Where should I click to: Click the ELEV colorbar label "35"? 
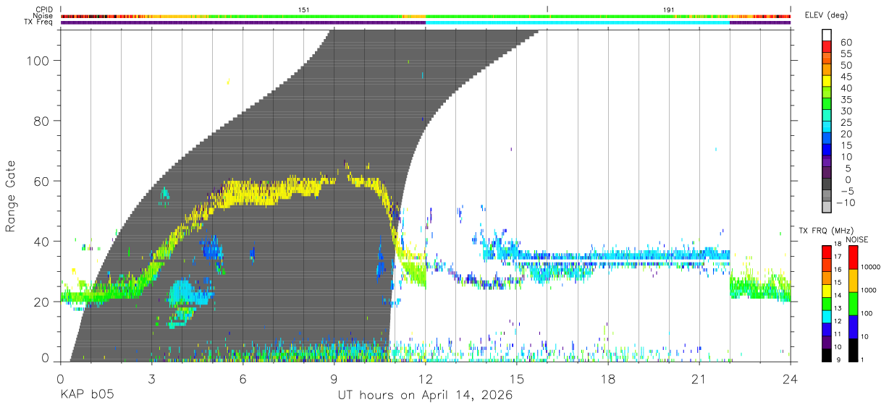847,100
